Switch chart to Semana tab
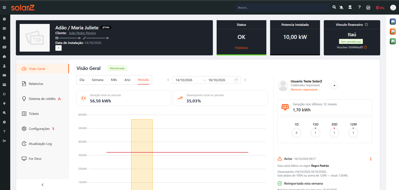Image resolution: width=399 pixels, height=190 pixels. click(x=97, y=80)
